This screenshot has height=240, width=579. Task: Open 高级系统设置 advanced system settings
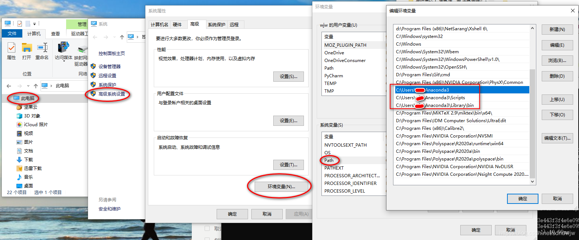[x=111, y=94]
